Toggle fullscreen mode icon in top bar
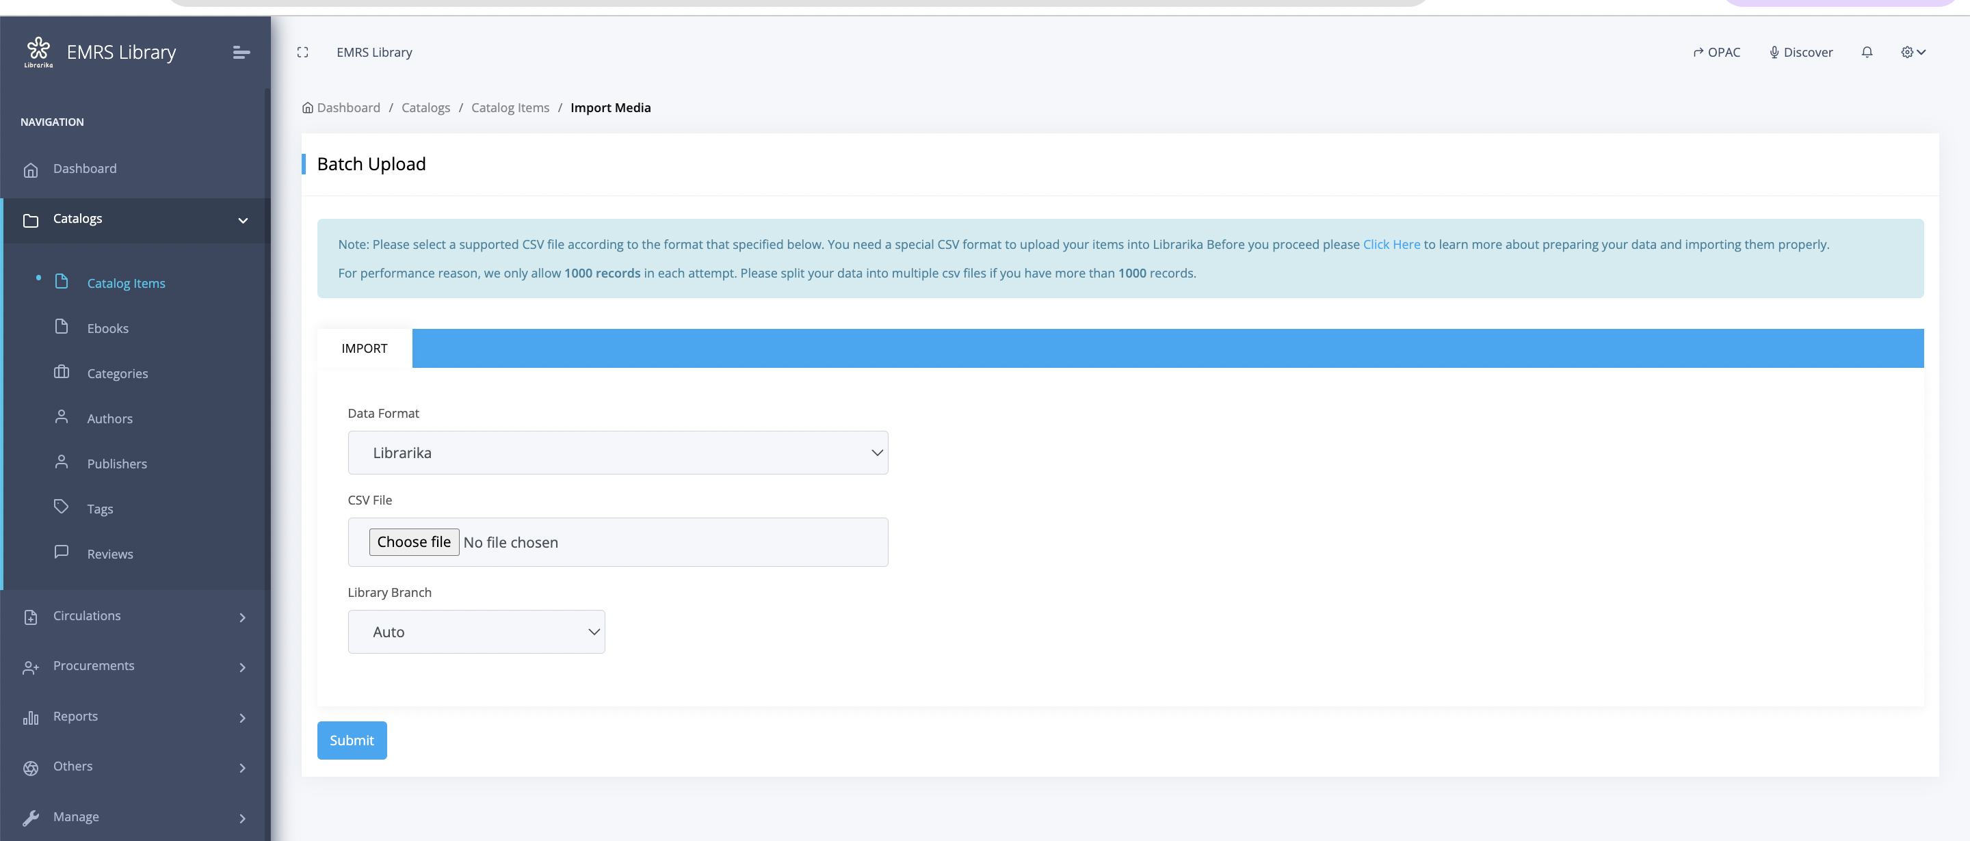Screen dimensions: 1970x841 [x=303, y=53]
